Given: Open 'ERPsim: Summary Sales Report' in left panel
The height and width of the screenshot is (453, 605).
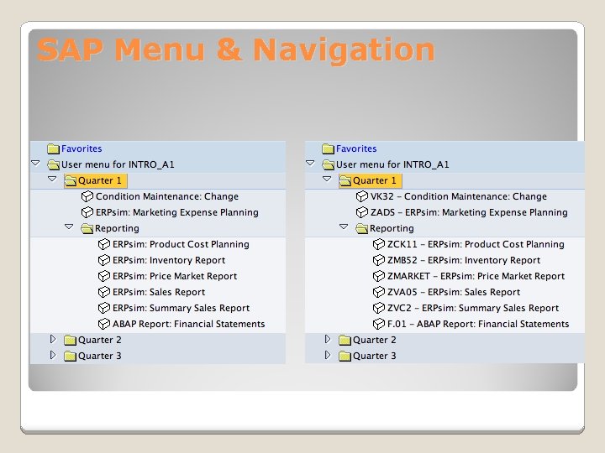Looking at the screenshot, I should [181, 308].
